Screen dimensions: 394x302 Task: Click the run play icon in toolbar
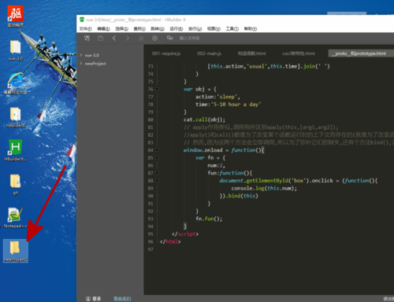154,39
